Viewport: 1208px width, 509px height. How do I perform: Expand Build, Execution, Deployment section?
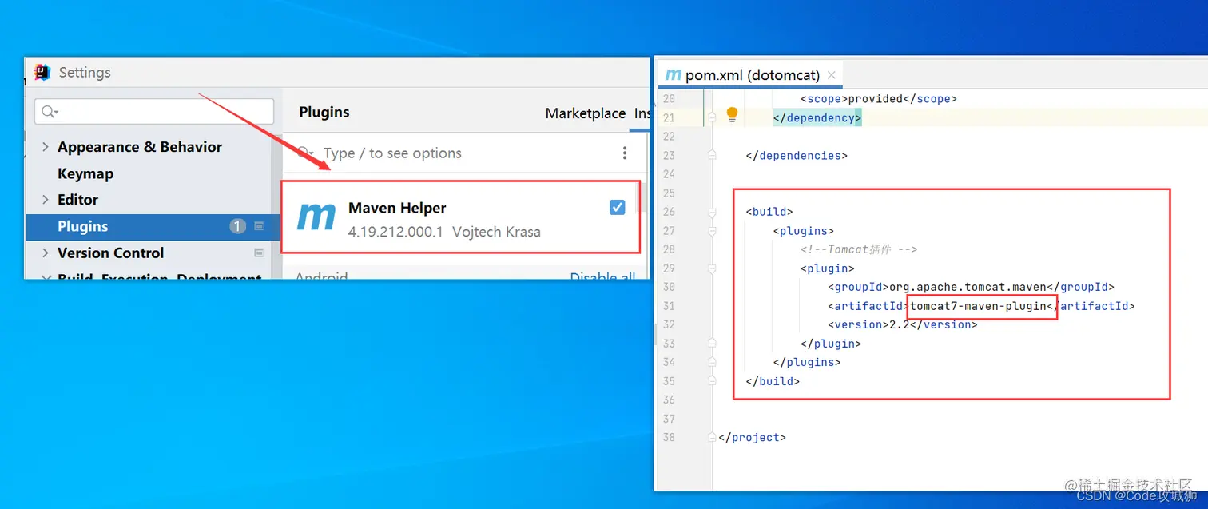click(45, 277)
